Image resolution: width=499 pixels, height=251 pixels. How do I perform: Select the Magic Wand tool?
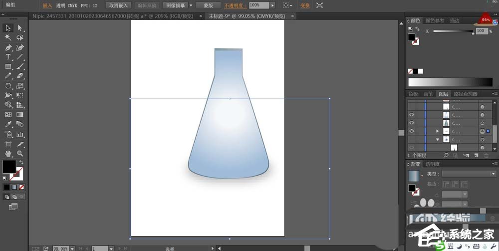tap(8, 37)
